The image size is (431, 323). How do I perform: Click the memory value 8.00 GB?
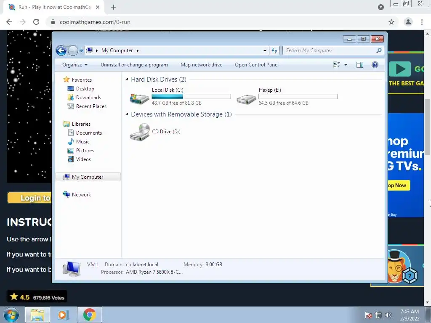[213, 265]
